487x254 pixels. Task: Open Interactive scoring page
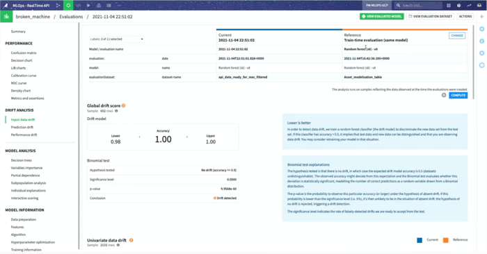[24, 198]
